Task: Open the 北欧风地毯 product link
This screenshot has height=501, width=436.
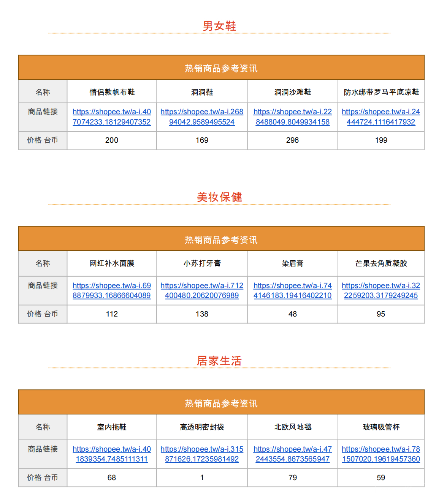Action: click(292, 454)
